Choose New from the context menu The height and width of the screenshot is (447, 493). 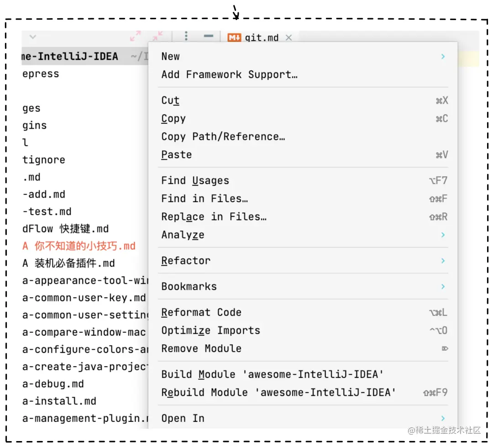click(303, 56)
